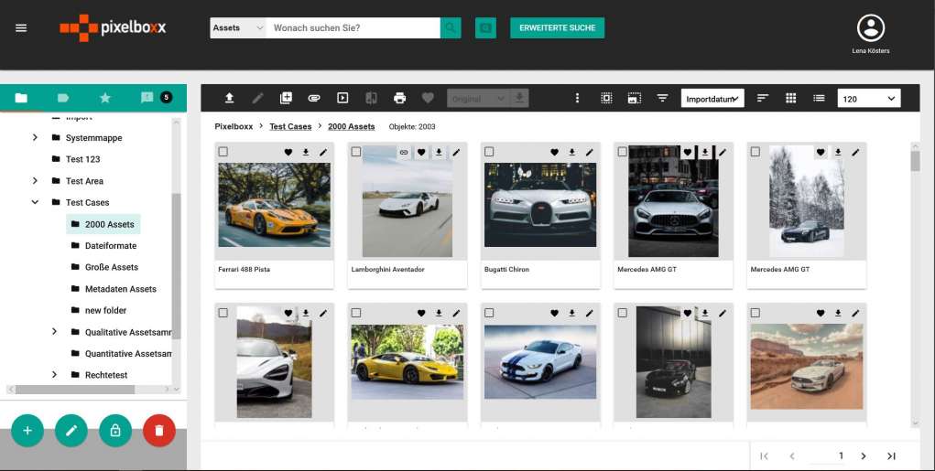Check the striped Mustang thumbnail checkbox
Image resolution: width=935 pixels, height=471 pixels.
point(489,313)
